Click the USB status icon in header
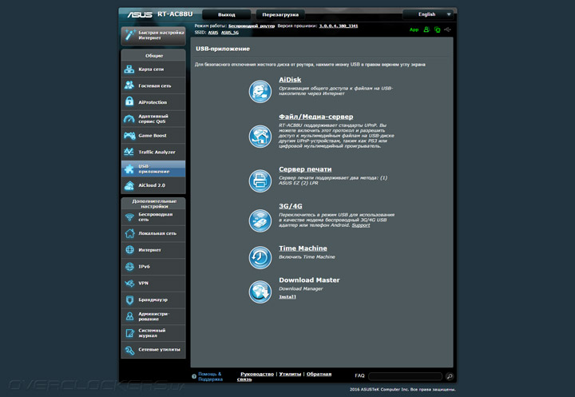This screenshot has width=575, height=397. click(448, 30)
